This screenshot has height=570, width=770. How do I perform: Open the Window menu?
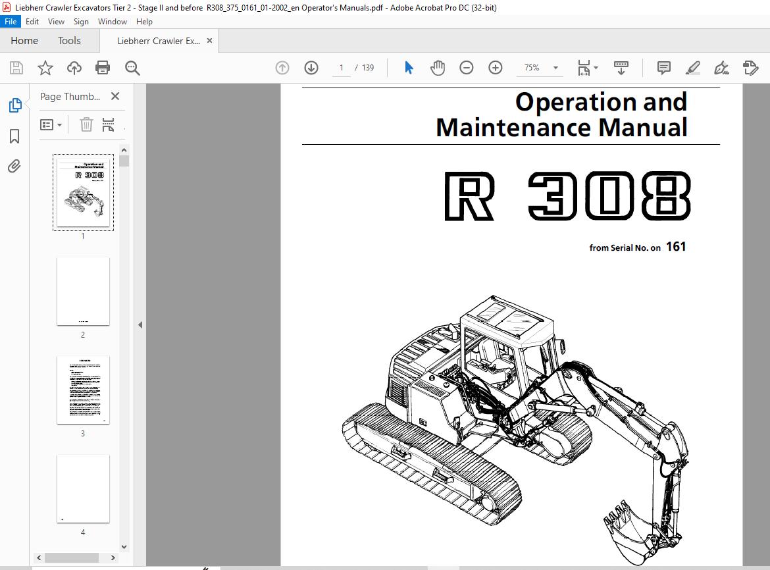(x=113, y=22)
